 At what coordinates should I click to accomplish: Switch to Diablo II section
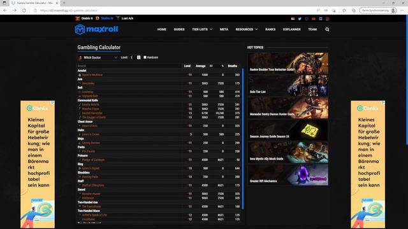click(x=84, y=18)
